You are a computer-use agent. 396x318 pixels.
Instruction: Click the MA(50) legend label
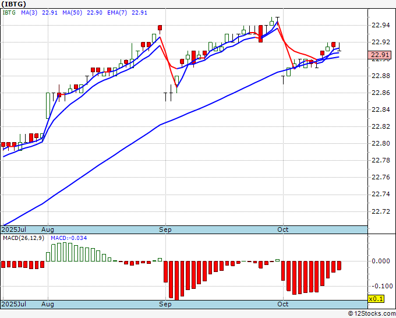(x=72, y=13)
